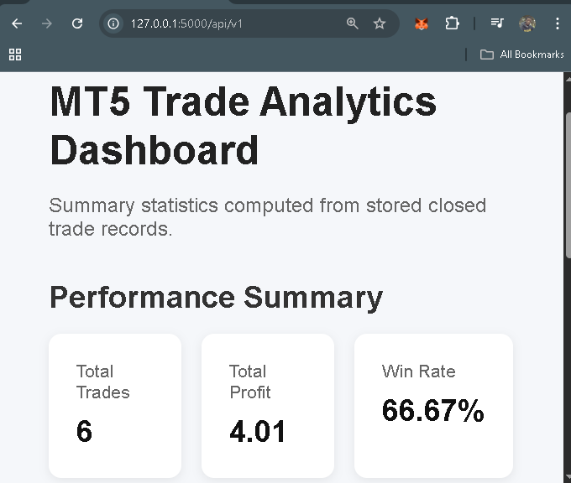Open the profile avatar menu
Screen dimensions: 571x483
coord(527,24)
